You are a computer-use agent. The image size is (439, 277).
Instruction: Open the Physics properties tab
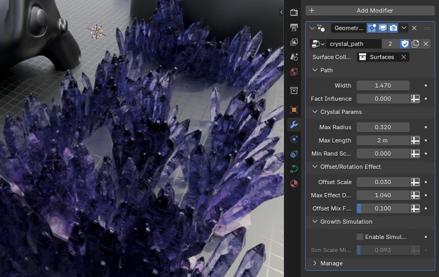click(x=294, y=139)
